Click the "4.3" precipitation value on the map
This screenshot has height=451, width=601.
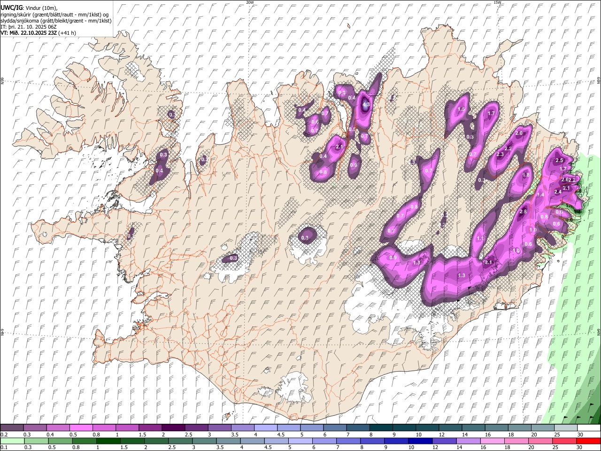[366, 105]
